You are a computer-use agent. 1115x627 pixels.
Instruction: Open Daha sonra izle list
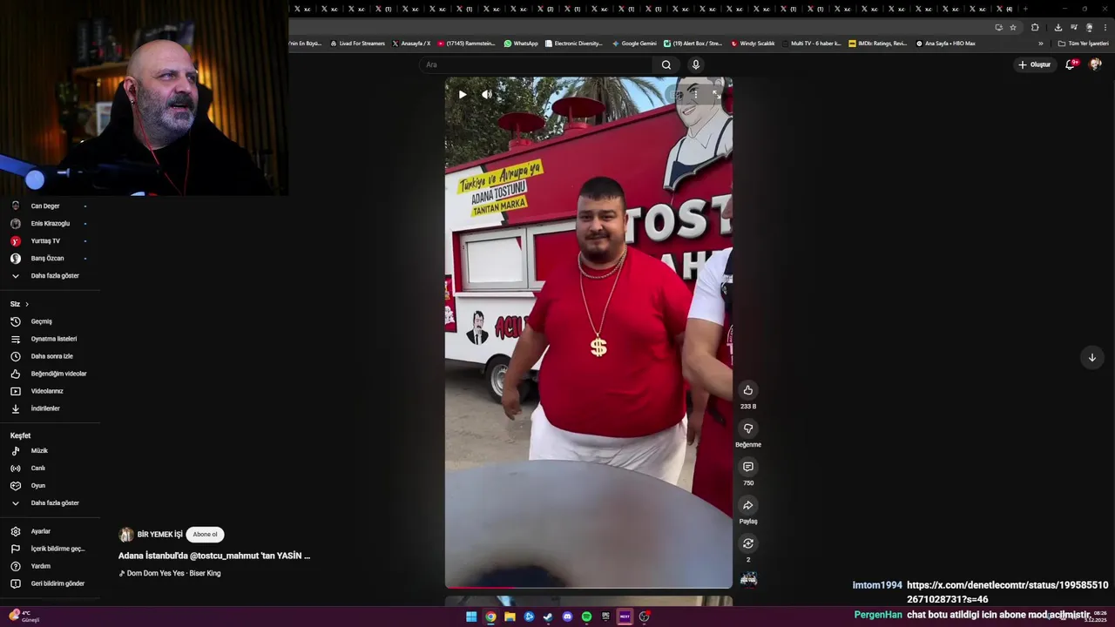coord(51,356)
